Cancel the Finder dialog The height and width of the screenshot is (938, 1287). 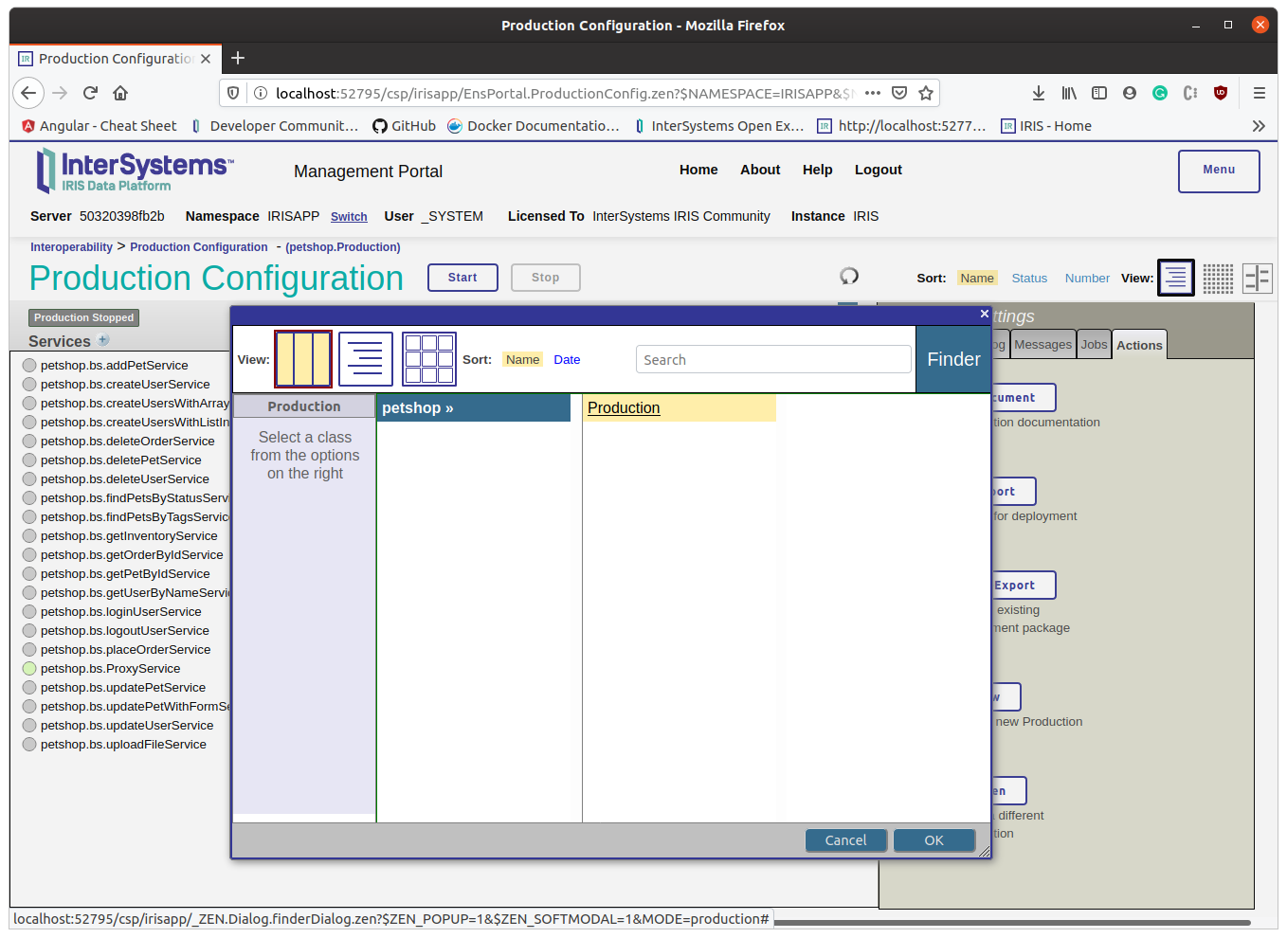tap(845, 840)
